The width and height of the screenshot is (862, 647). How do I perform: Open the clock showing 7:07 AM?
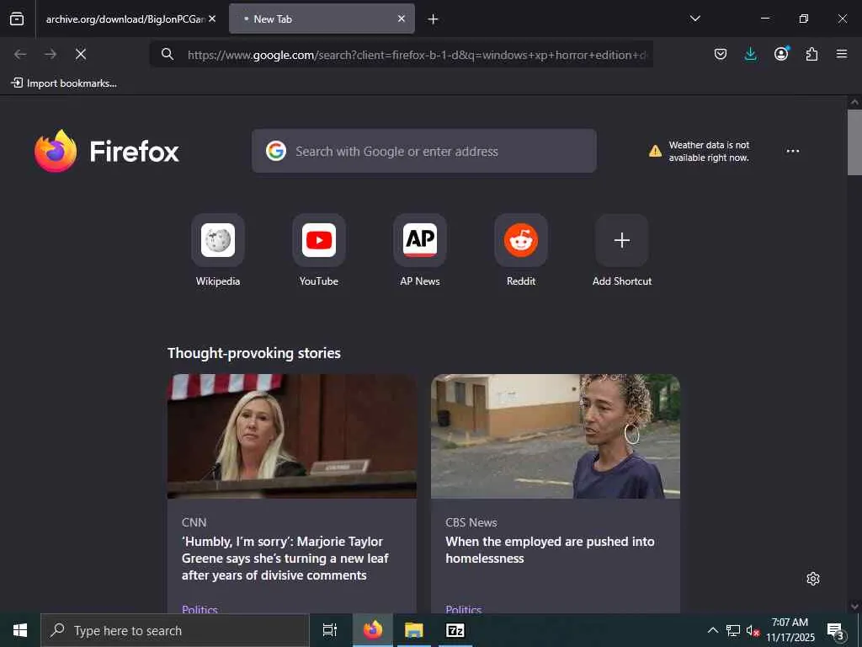pyautogui.click(x=790, y=630)
